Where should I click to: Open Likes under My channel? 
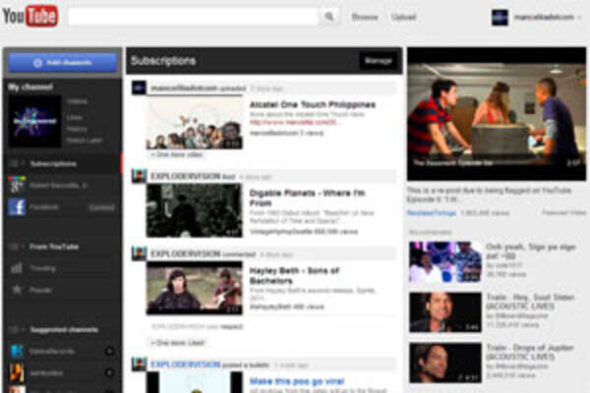click(x=74, y=118)
